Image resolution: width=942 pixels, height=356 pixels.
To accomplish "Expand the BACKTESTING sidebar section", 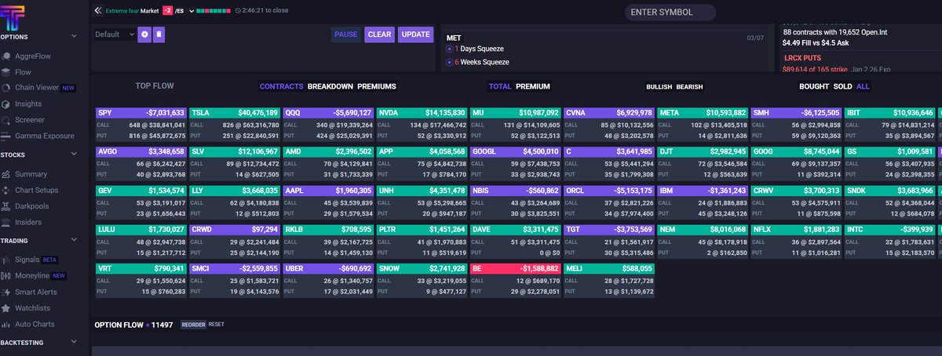I will tap(74, 343).
